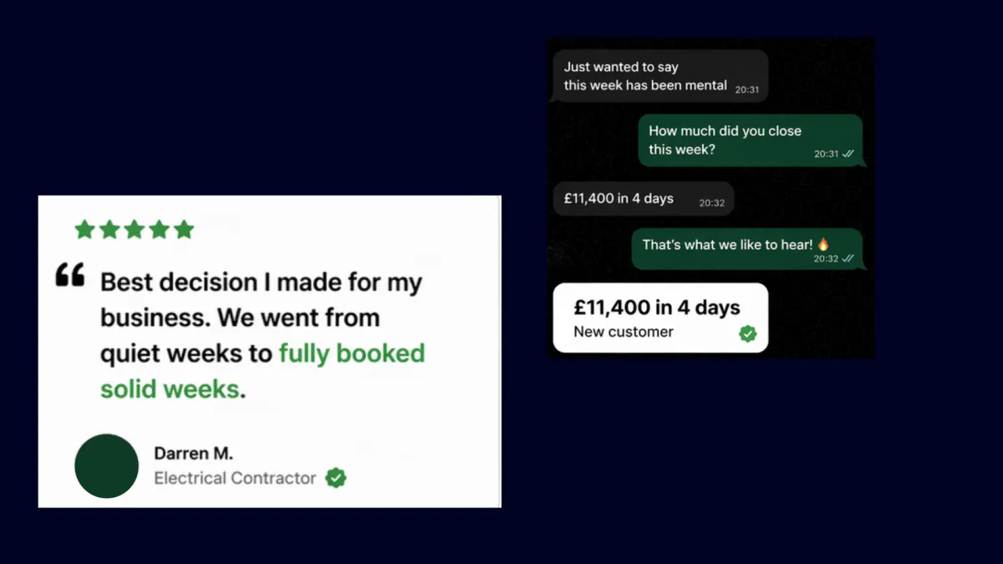Click the white '£11,400 in 4 days' card
The image size is (1003, 564).
click(660, 318)
